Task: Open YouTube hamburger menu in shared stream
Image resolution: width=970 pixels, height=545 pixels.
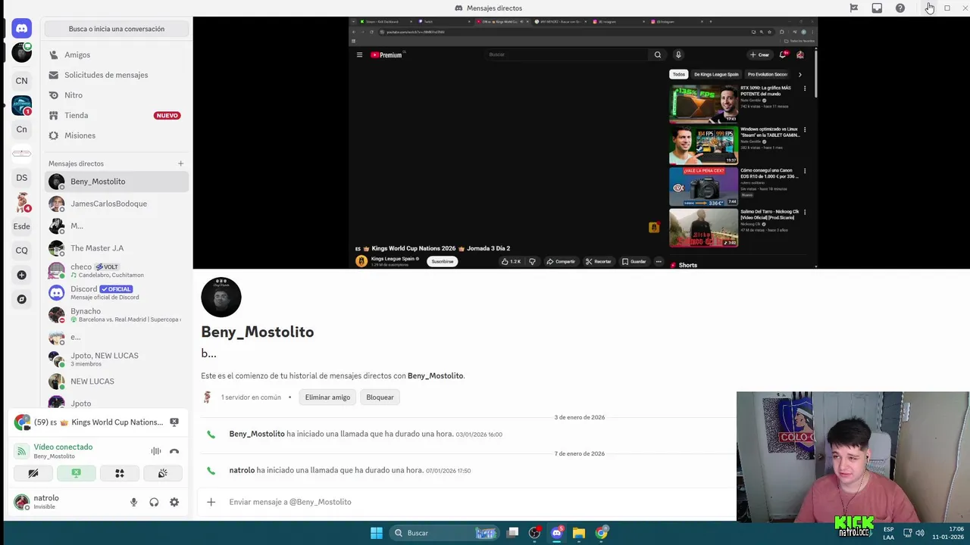Action: 359,54
